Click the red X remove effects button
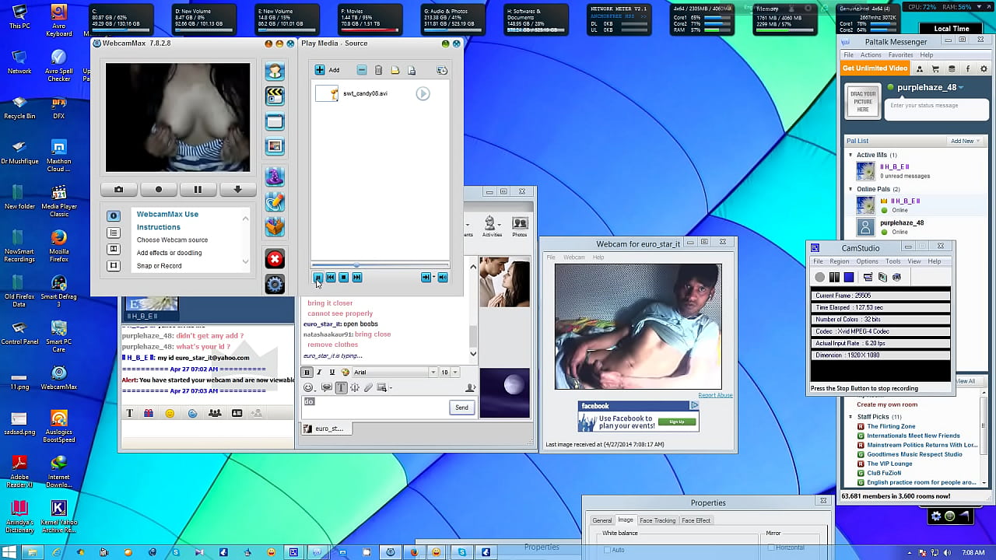The image size is (996, 560). (x=275, y=259)
